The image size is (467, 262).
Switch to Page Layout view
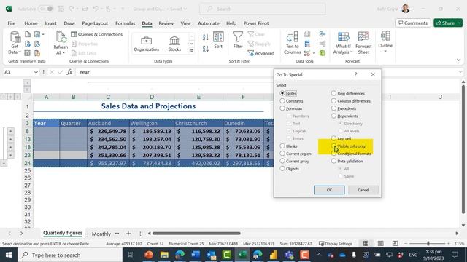point(381,244)
